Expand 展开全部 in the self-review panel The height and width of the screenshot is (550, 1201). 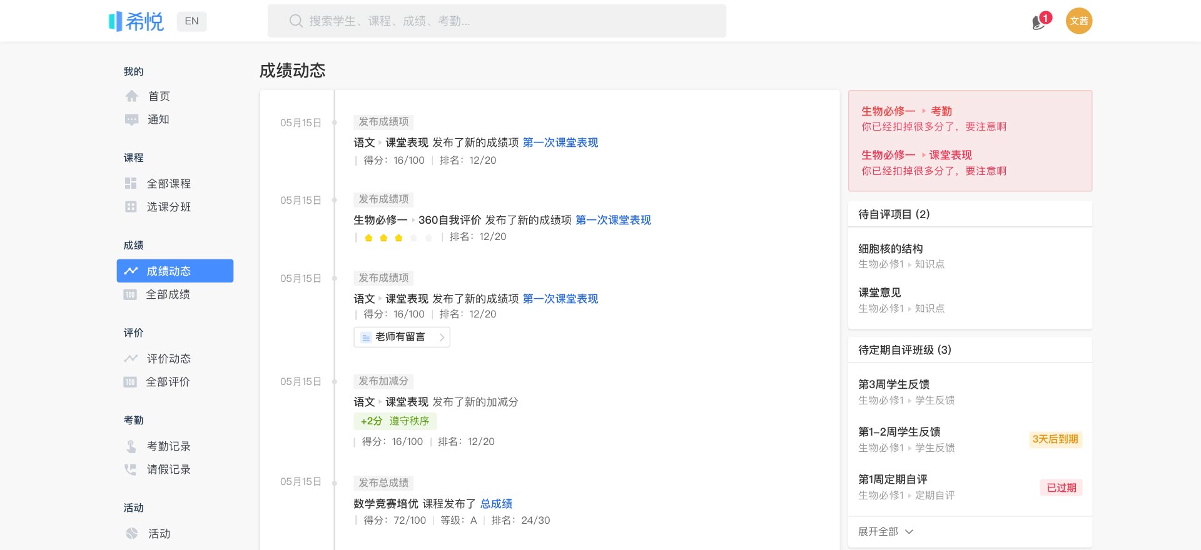pos(885,532)
